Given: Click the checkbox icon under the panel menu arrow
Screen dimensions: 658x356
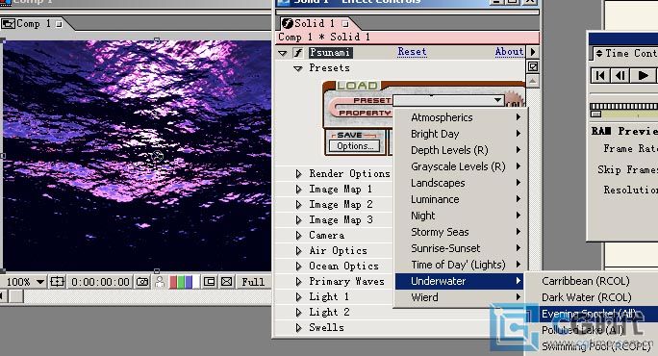Looking at the screenshot, I should click(533, 66).
